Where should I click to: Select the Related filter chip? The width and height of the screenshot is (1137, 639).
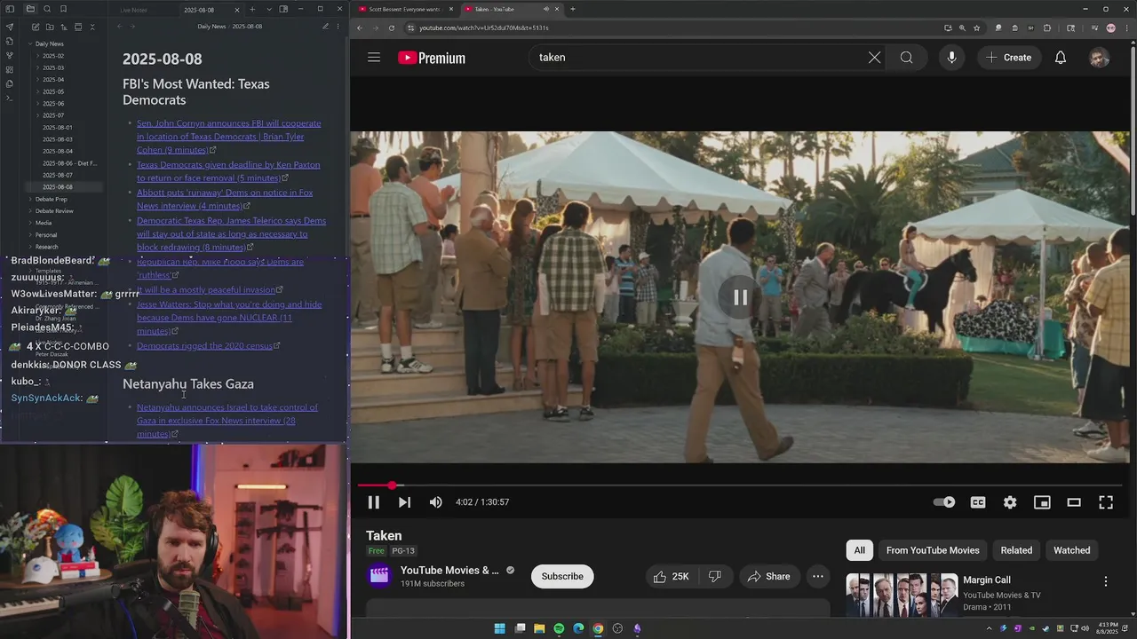tap(1016, 550)
